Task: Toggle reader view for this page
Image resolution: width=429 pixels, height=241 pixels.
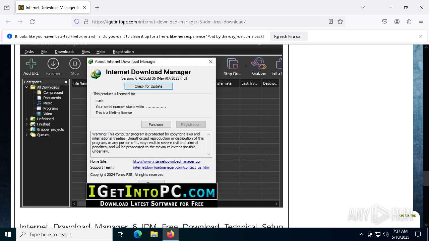Action: pyautogui.click(x=331, y=22)
